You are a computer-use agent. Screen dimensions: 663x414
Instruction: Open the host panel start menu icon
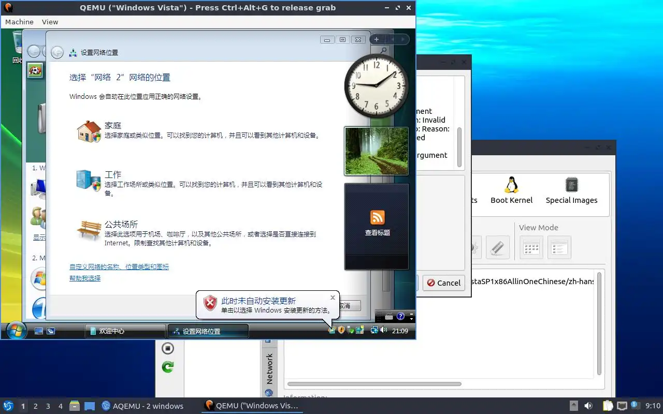point(8,406)
